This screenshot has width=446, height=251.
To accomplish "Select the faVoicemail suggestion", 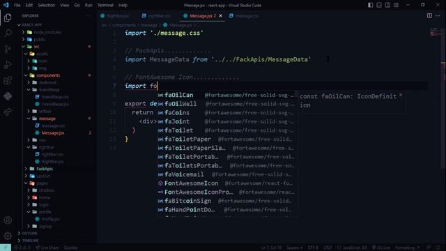I will (x=226, y=174).
